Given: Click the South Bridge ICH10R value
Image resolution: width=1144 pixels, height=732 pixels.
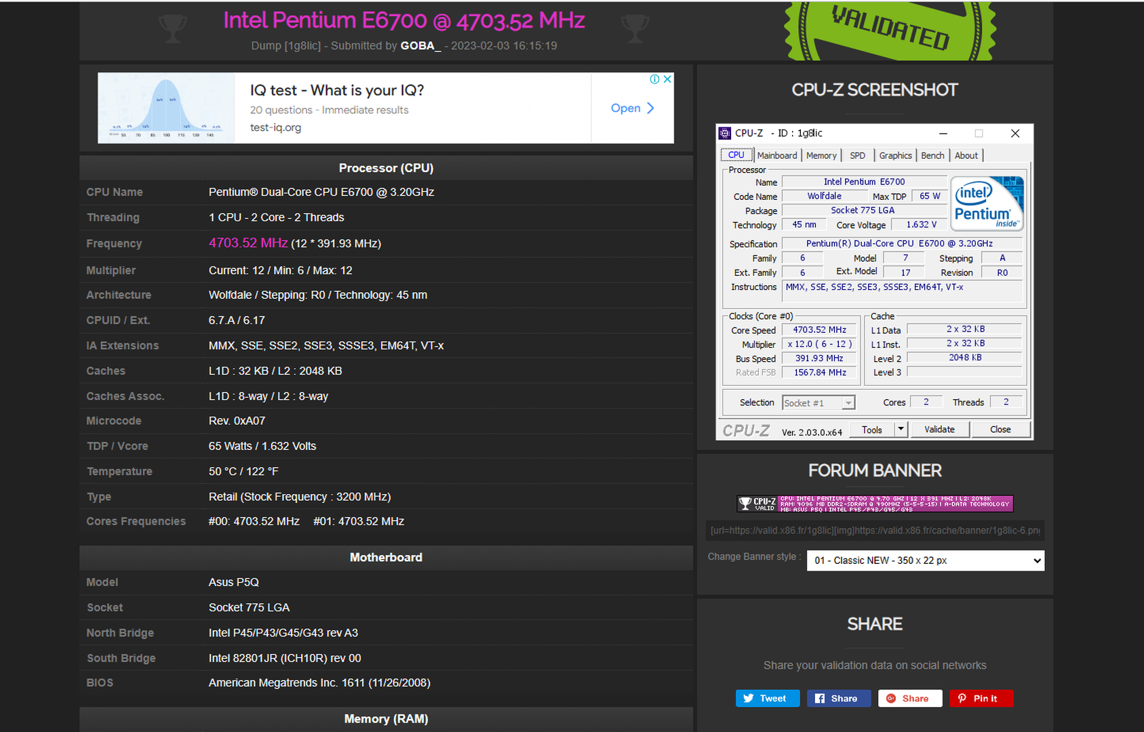Looking at the screenshot, I should pyautogui.click(x=285, y=658).
